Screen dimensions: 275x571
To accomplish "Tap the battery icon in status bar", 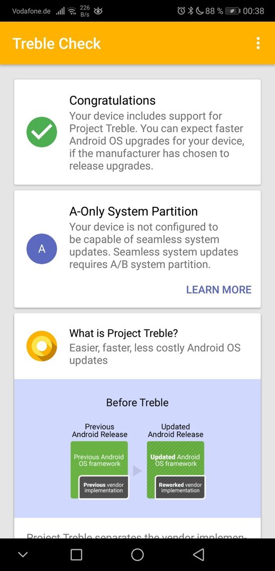I will coord(232,11).
